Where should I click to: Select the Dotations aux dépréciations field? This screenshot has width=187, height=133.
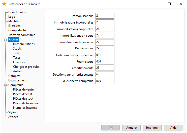[x=105, y=55]
